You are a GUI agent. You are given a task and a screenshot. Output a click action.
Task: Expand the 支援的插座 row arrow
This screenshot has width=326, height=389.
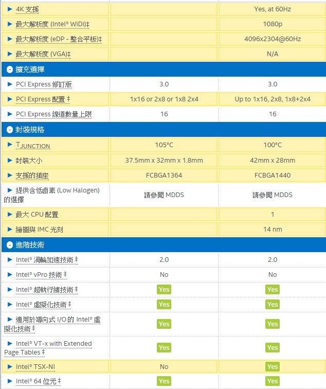click(x=10, y=175)
